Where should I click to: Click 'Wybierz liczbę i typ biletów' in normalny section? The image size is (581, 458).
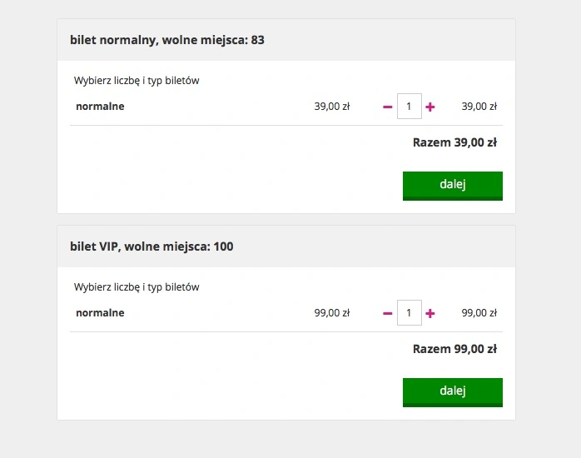click(137, 81)
